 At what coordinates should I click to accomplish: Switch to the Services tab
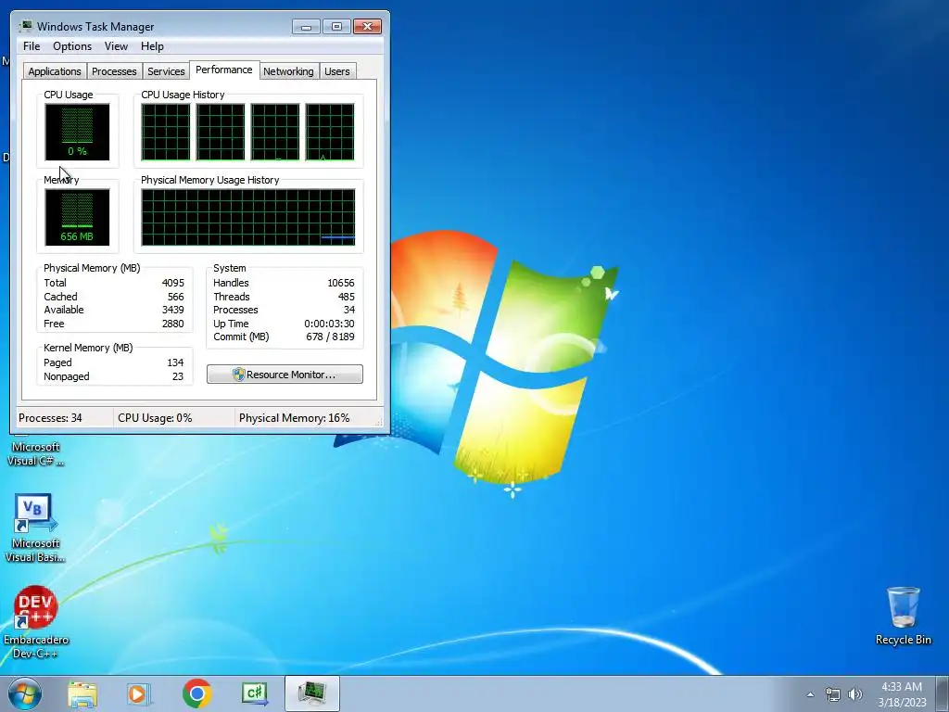[x=166, y=71]
